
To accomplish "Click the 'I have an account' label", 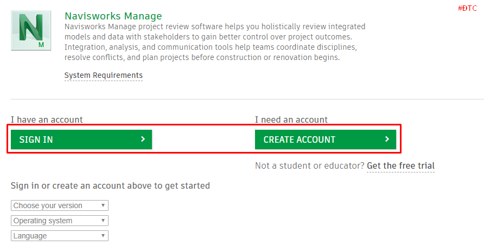I will tap(47, 119).
